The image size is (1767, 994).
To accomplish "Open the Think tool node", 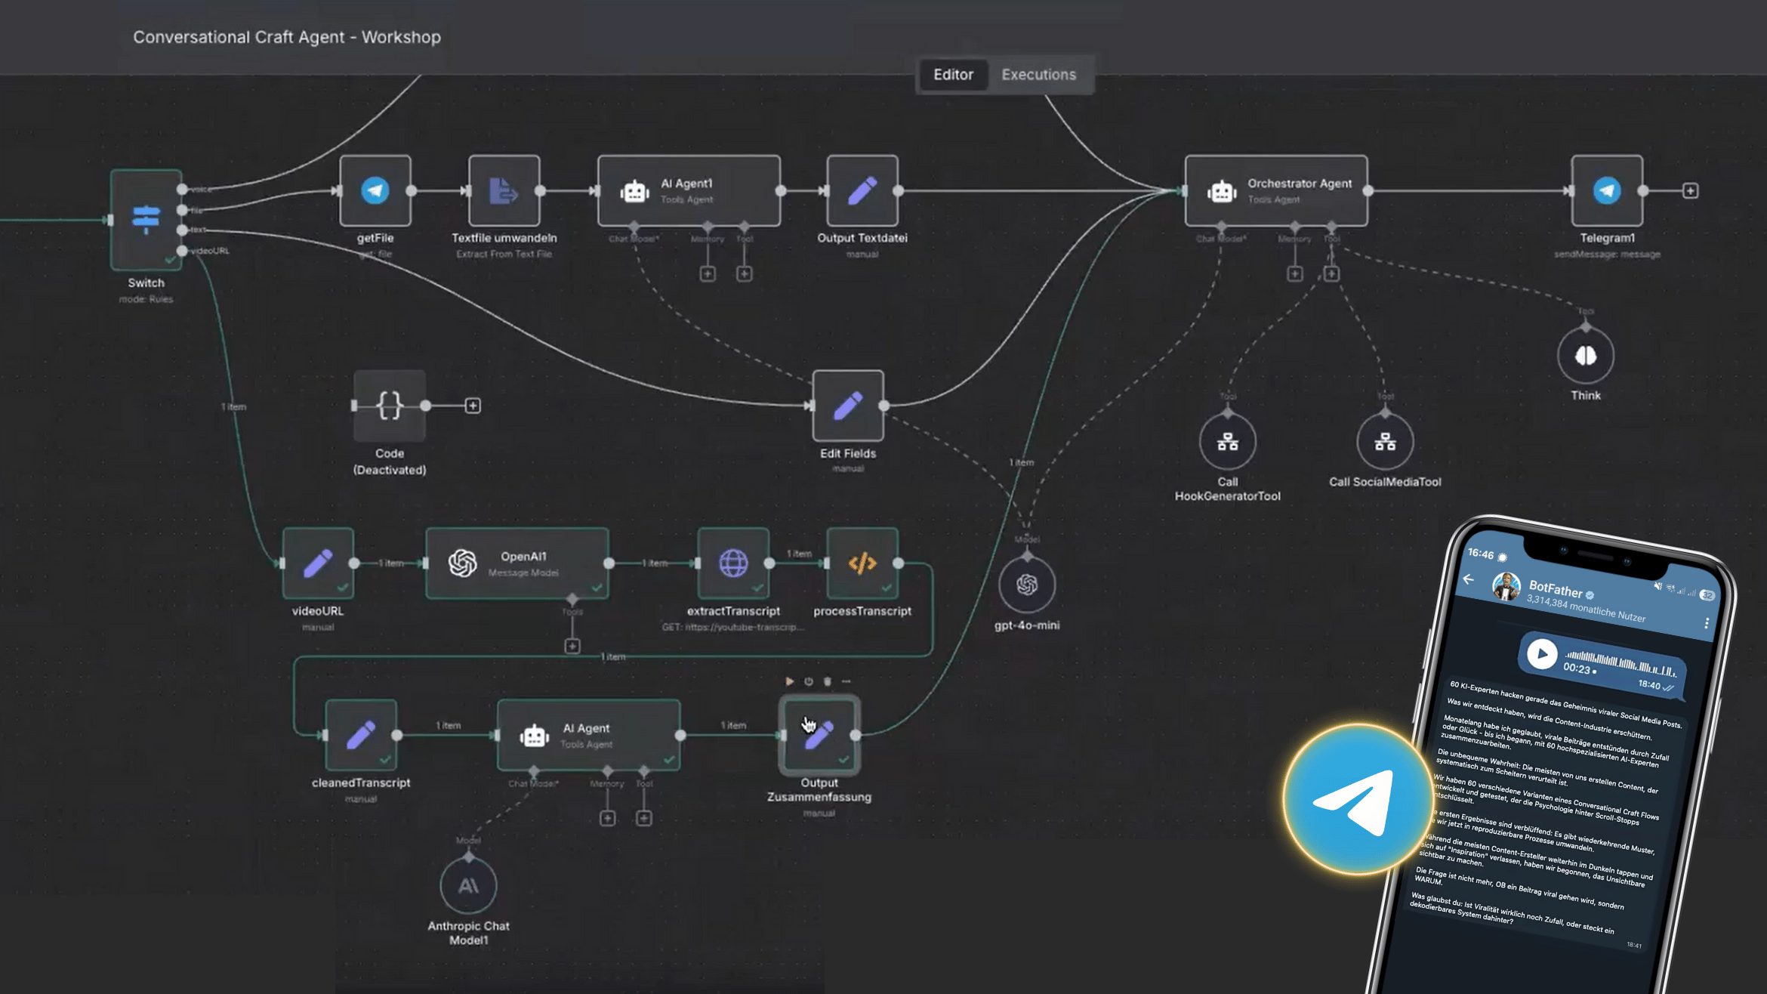I will (x=1587, y=353).
